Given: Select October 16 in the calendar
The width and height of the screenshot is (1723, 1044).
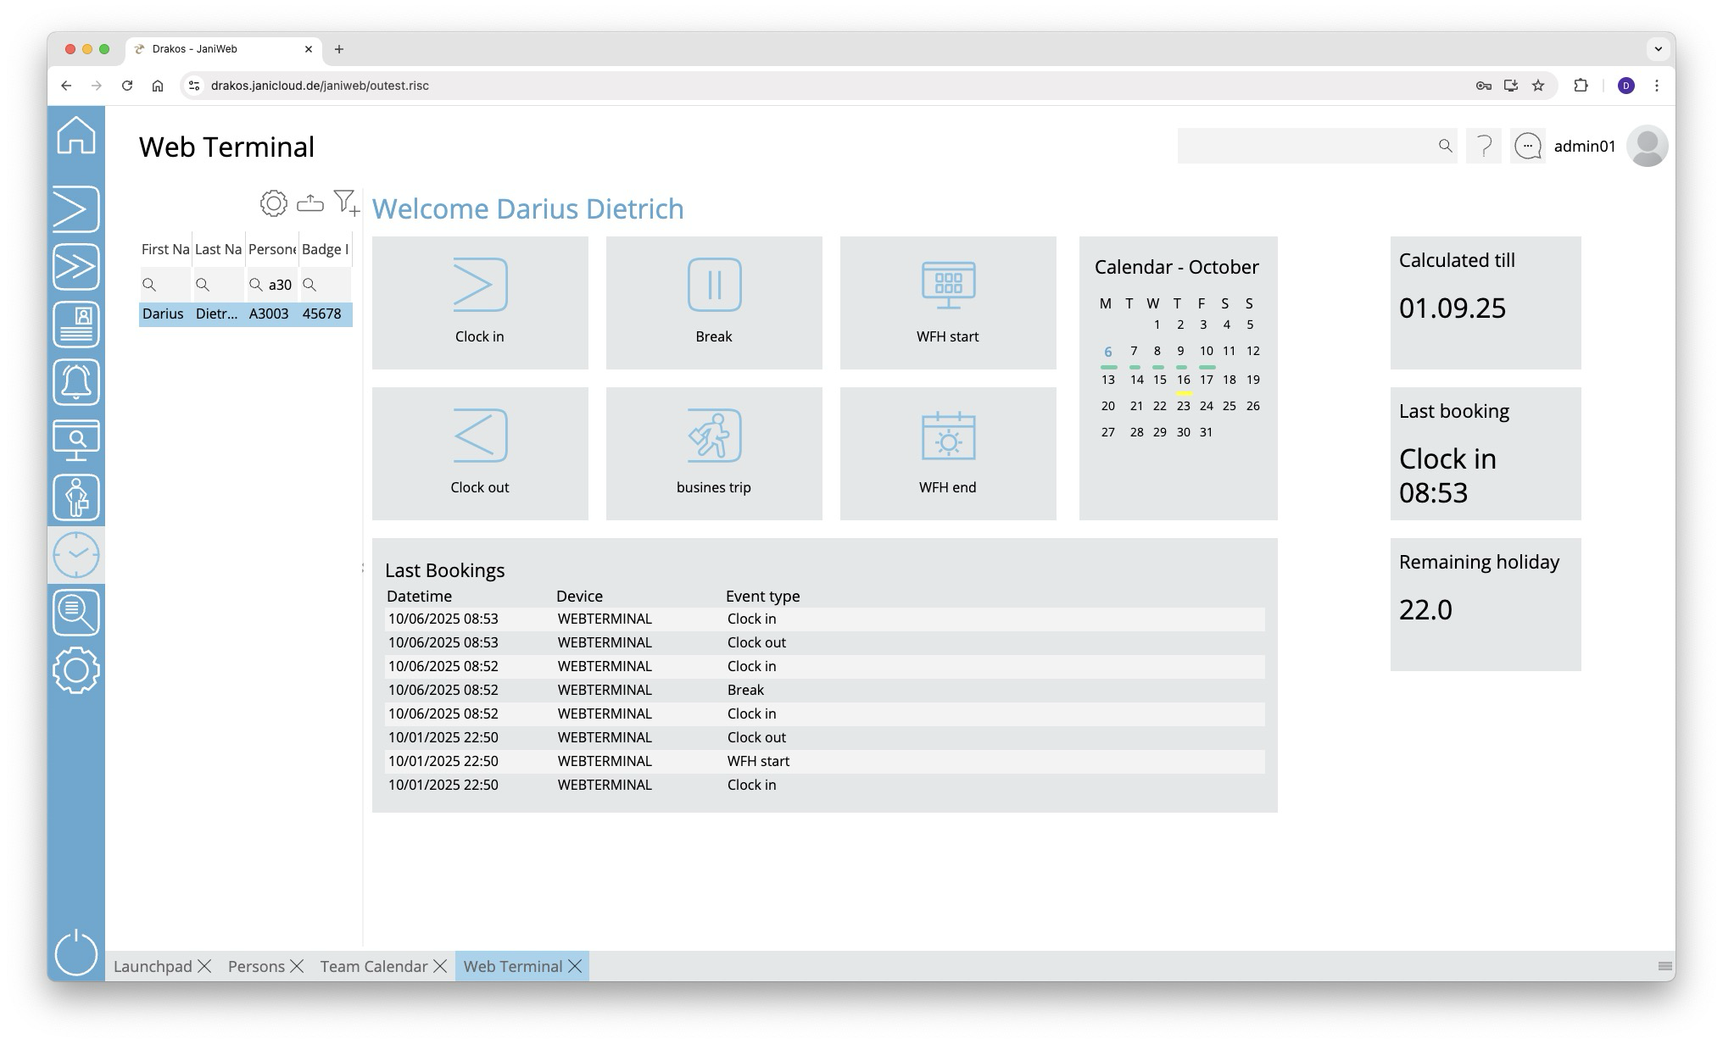Looking at the screenshot, I should pyautogui.click(x=1183, y=380).
